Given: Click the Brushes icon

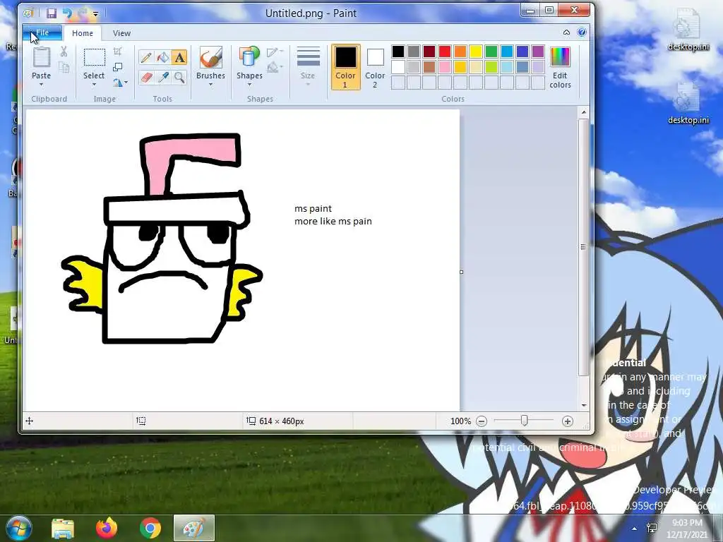Looking at the screenshot, I should coord(210,58).
